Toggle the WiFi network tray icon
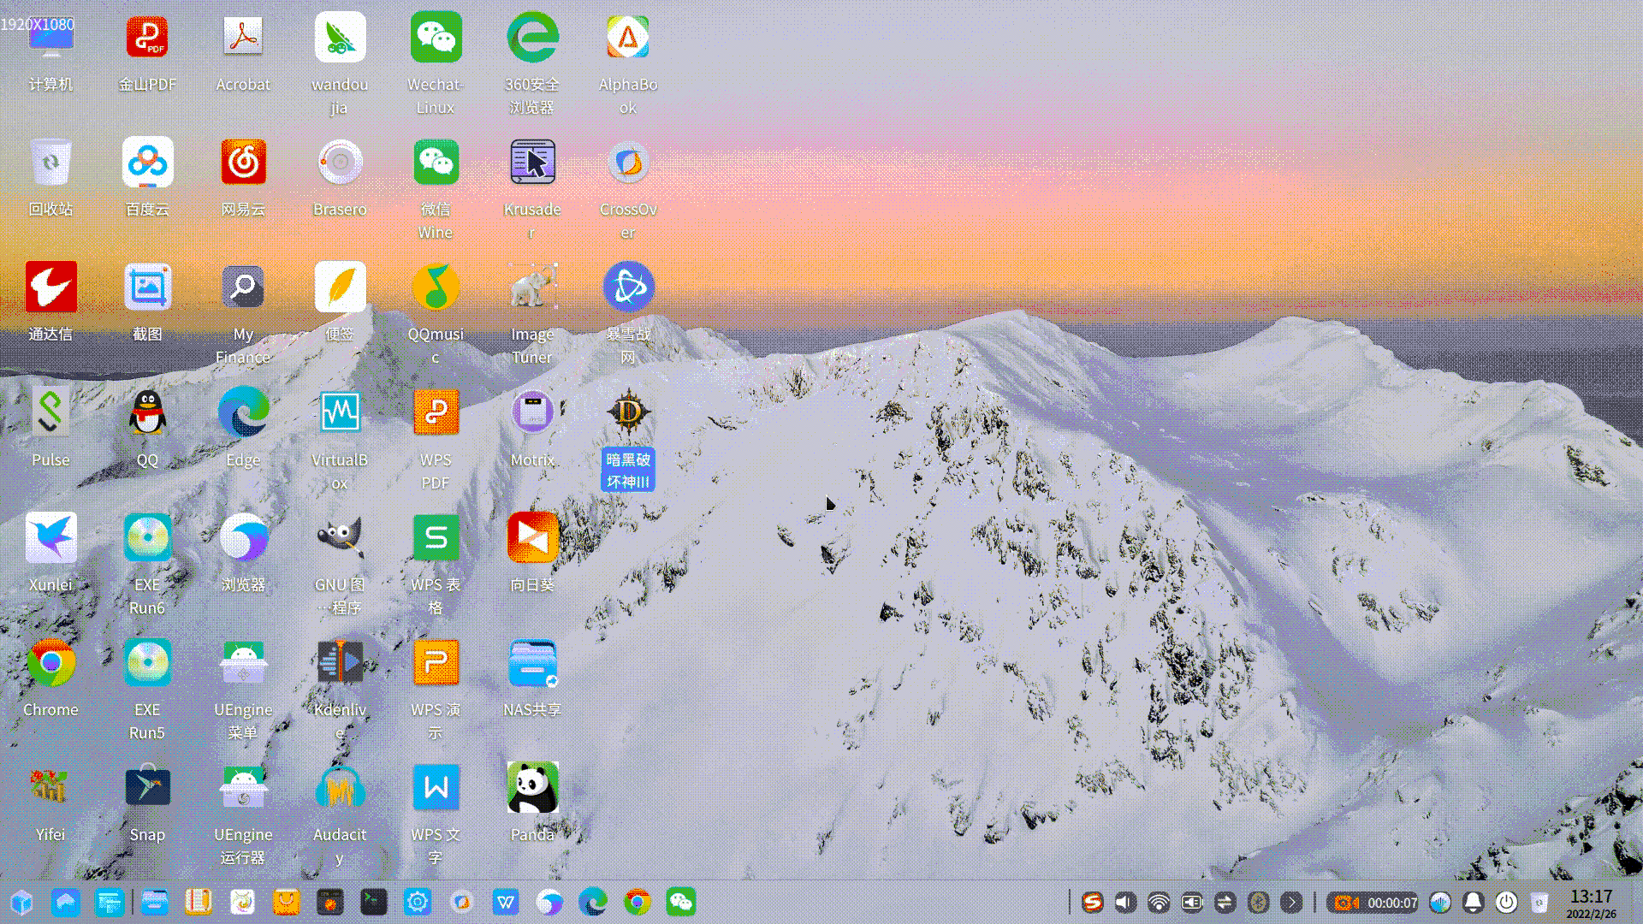The image size is (1643, 924). 1159,903
